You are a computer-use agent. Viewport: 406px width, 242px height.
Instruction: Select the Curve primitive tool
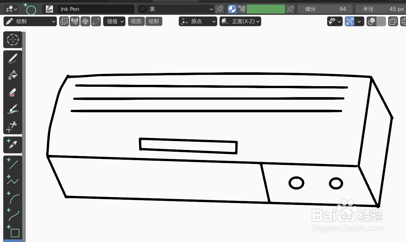pyautogui.click(x=13, y=214)
